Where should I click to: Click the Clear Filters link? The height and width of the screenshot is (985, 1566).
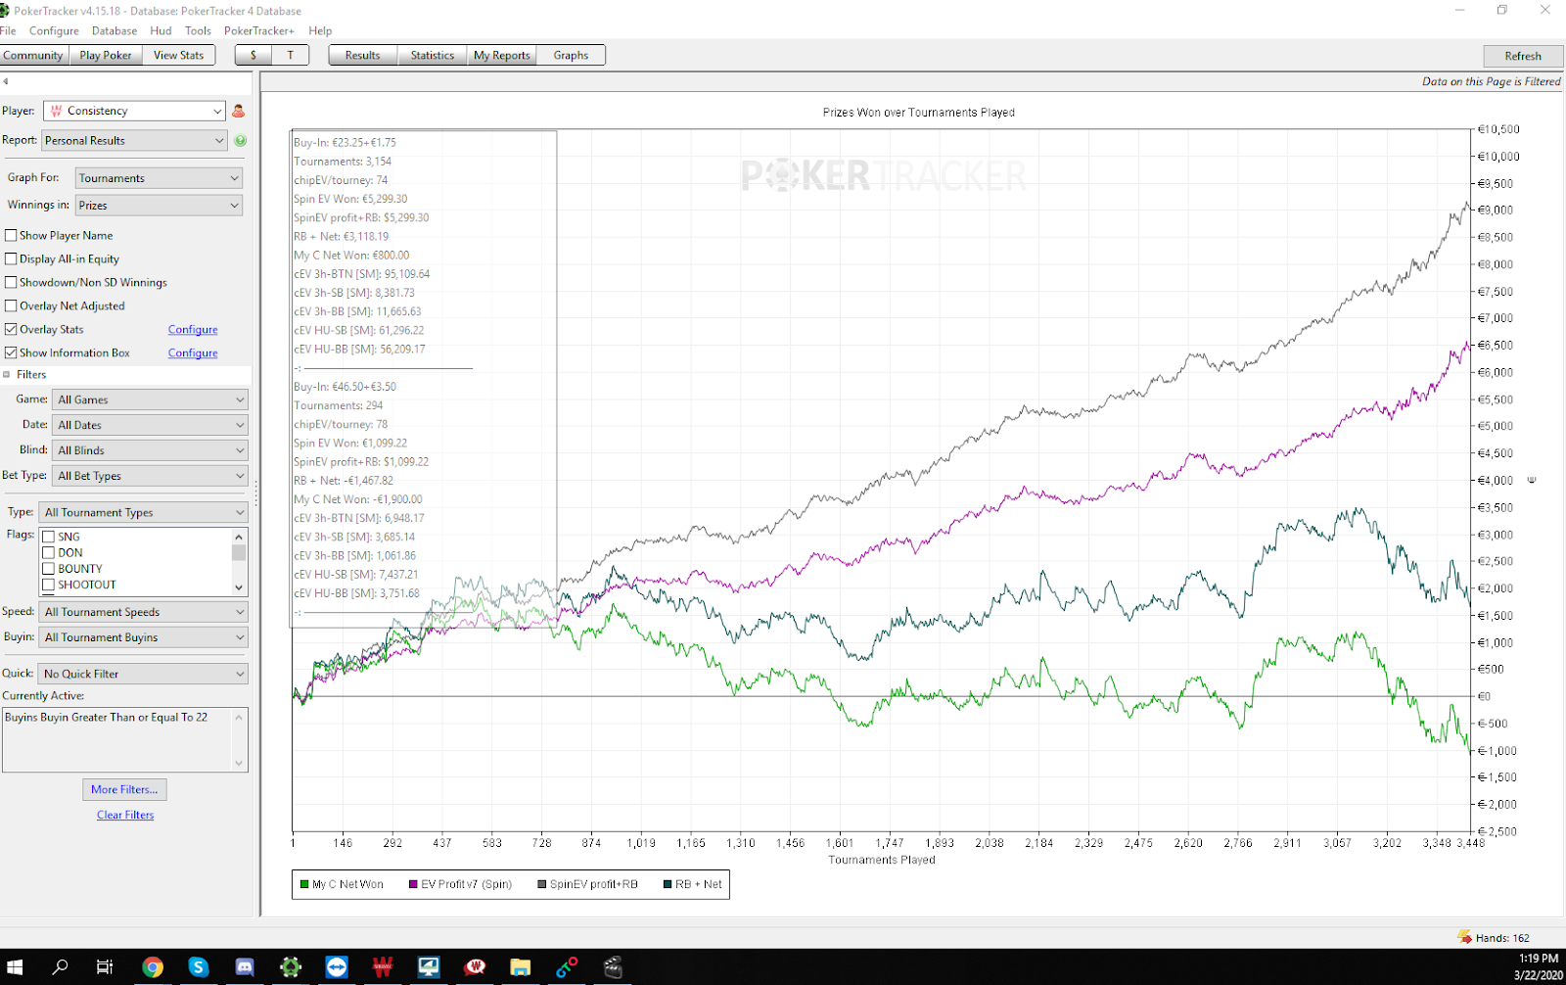[125, 815]
